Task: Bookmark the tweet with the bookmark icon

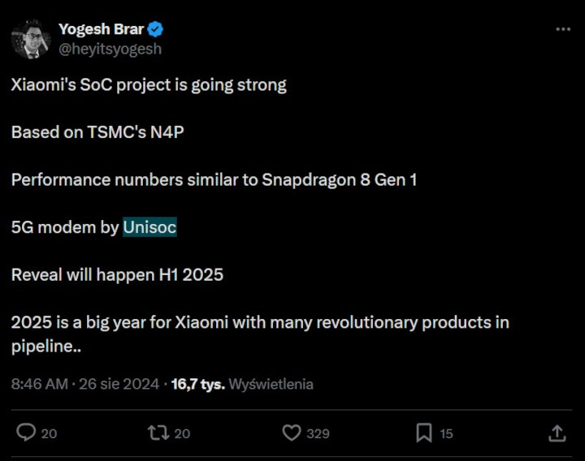Action: (x=423, y=433)
